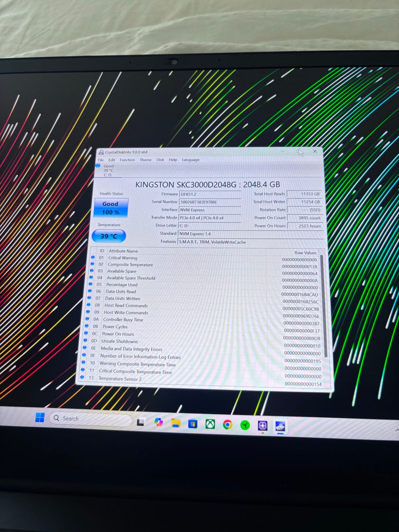
Task: Open the Theme menu
Action: pos(145,160)
